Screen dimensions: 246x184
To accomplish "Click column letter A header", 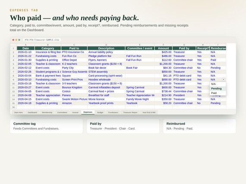I will coord(26,45).
